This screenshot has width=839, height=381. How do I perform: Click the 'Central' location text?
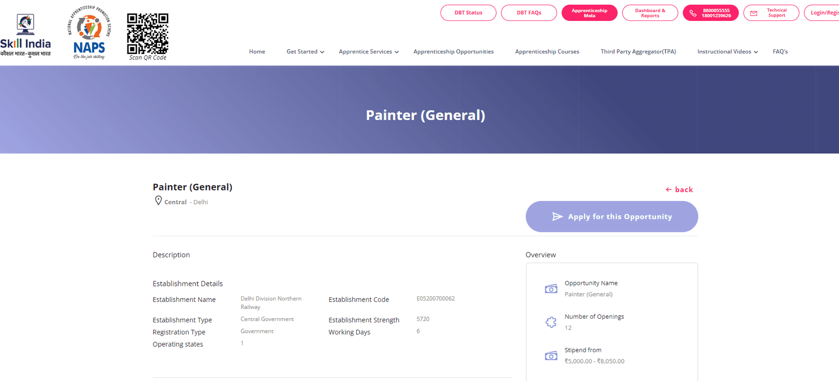click(175, 202)
